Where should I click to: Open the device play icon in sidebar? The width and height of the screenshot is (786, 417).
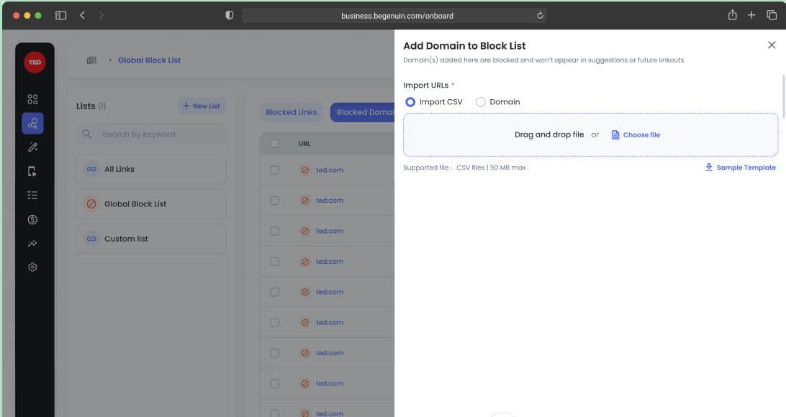coord(32,171)
